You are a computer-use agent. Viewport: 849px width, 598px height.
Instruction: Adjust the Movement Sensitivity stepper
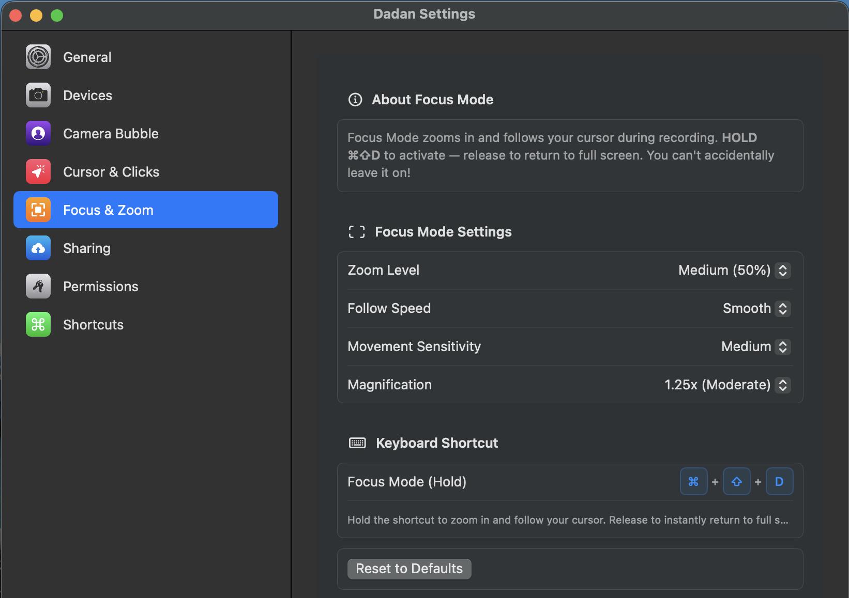click(x=783, y=347)
